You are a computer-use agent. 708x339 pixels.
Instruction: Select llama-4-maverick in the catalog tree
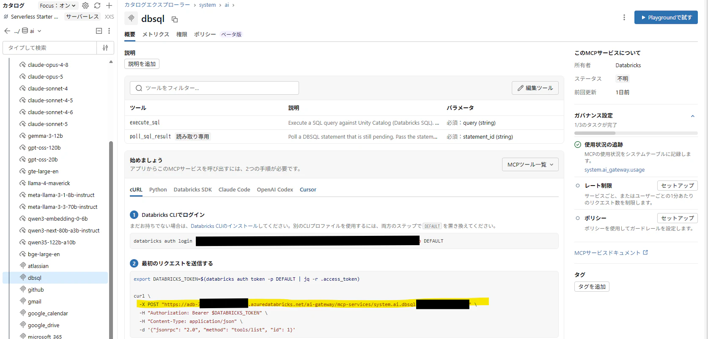pos(49,183)
